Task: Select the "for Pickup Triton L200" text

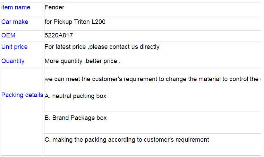Action: tap(75, 22)
